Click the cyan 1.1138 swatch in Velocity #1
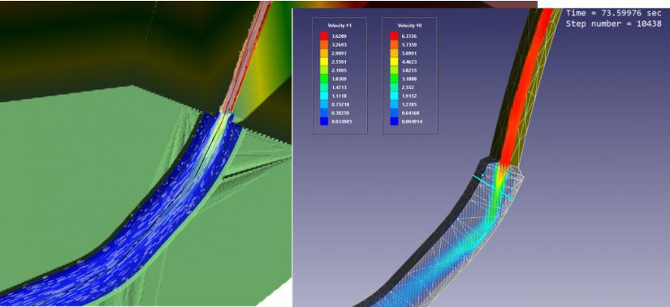 (x=323, y=96)
